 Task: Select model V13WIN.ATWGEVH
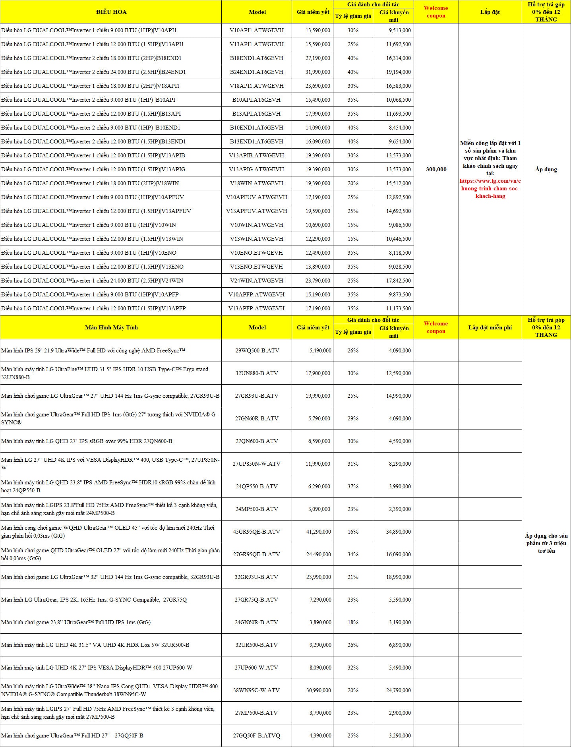[257, 239]
